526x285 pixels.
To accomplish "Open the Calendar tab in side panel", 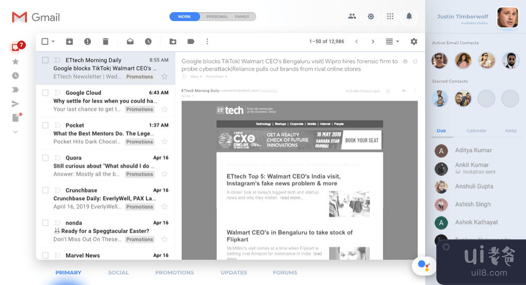I will [x=477, y=131].
